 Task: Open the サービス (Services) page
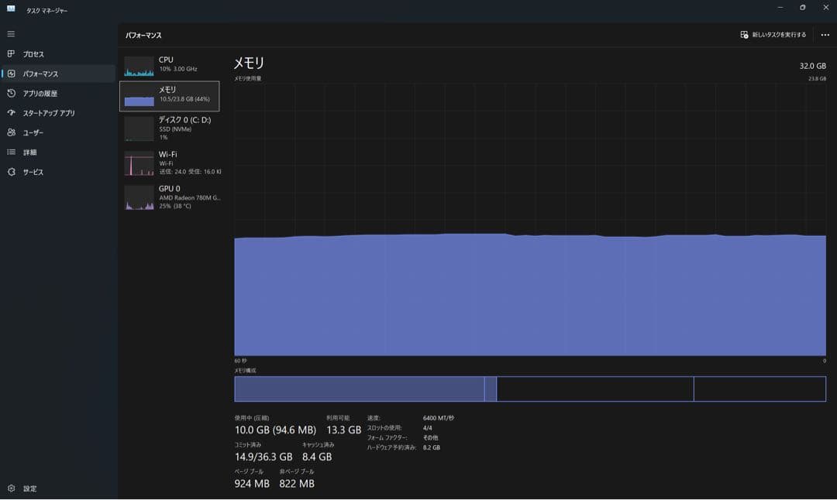point(33,172)
